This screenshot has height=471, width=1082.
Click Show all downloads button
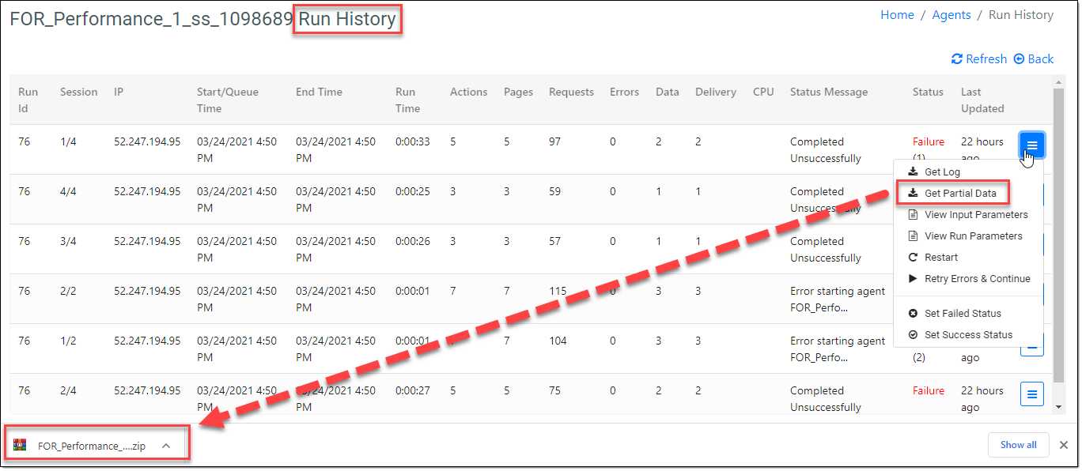pyautogui.click(x=1018, y=445)
